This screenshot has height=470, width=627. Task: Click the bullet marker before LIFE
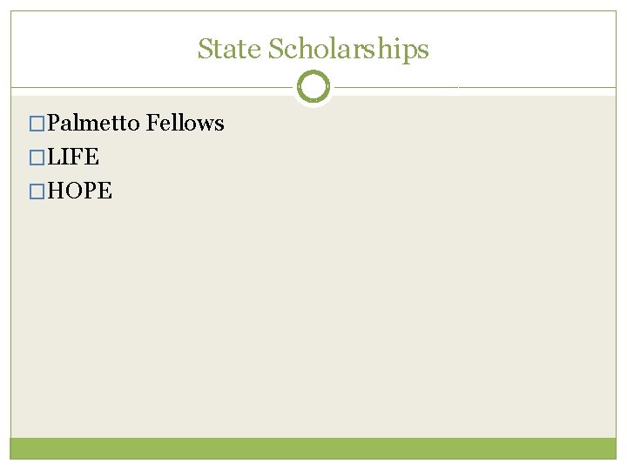coord(37,158)
